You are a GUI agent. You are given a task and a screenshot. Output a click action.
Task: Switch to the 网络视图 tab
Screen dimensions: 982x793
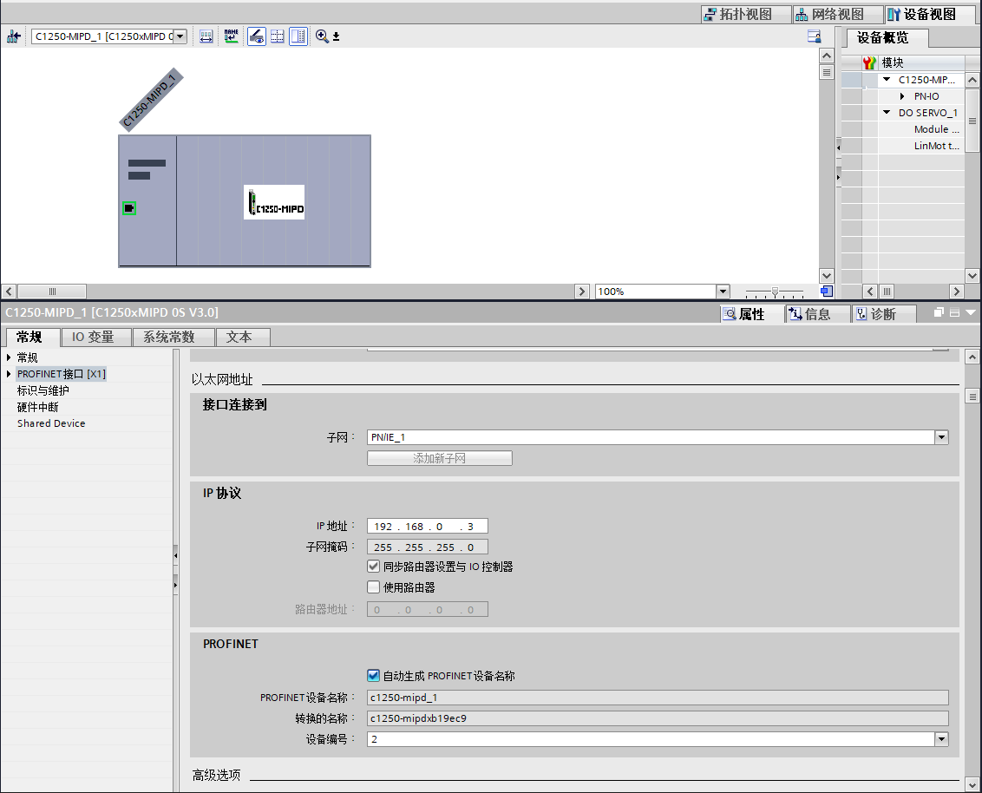(x=829, y=15)
